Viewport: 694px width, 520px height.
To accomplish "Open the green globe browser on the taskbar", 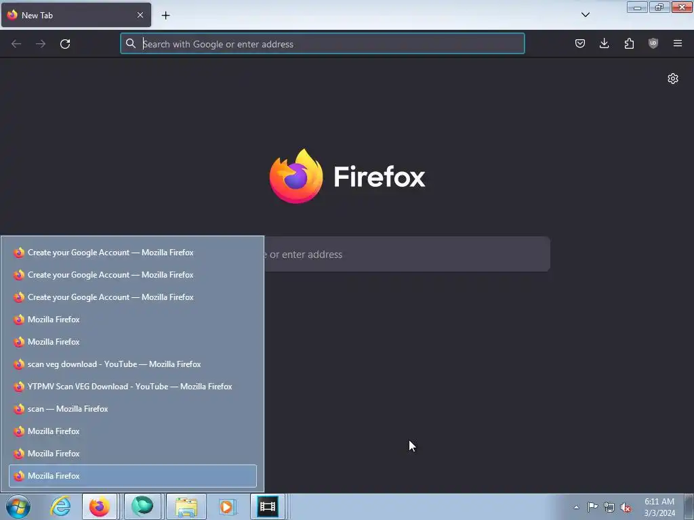I will (x=142, y=506).
